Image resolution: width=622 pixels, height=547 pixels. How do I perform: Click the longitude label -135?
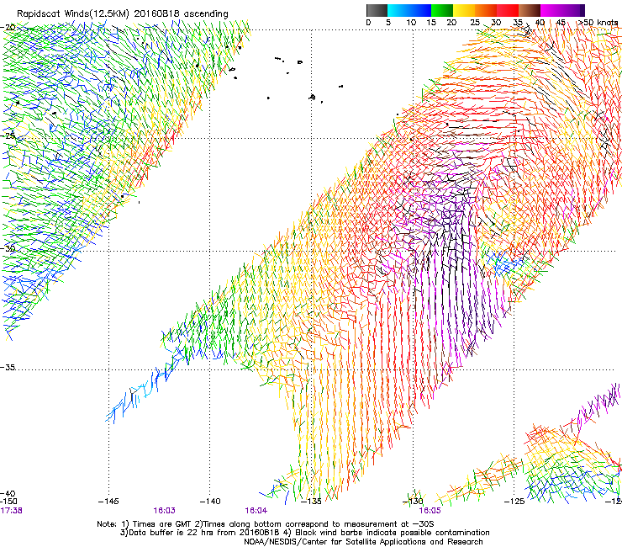pos(311,502)
